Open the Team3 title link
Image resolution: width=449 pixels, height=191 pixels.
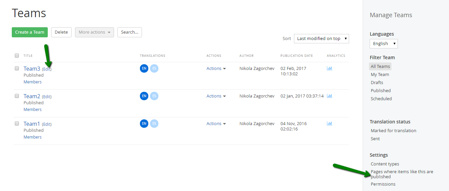point(32,69)
